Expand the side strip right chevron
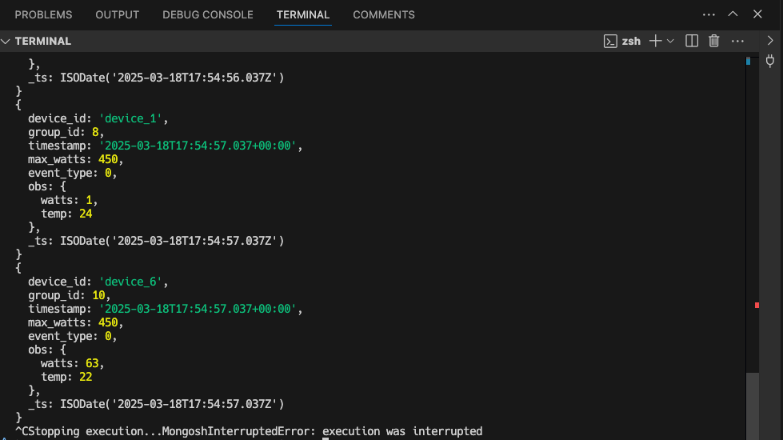783x440 pixels. pos(770,41)
